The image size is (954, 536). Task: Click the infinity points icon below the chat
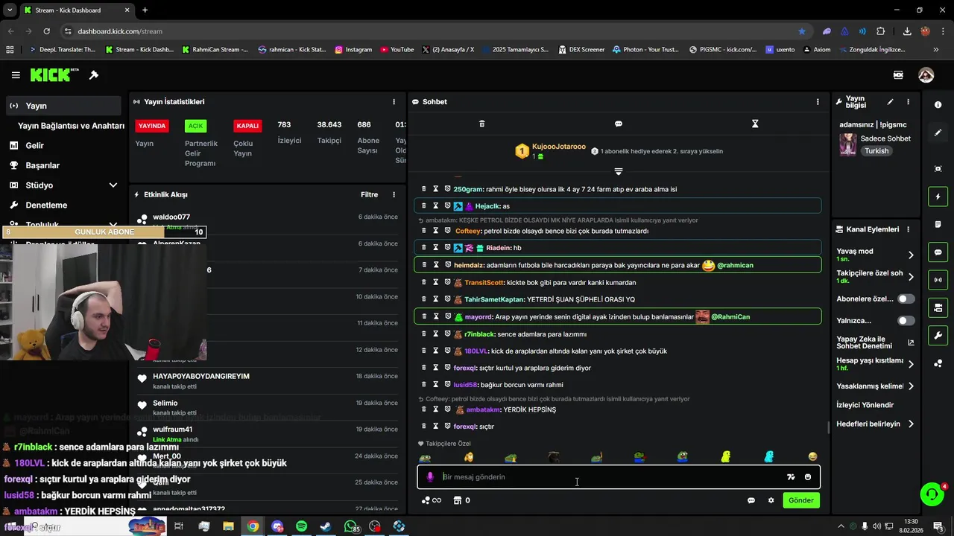[x=432, y=500]
